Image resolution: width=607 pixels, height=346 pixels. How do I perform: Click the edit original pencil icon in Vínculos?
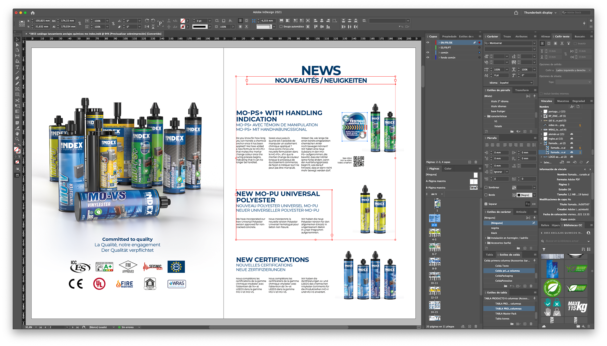coord(588,162)
